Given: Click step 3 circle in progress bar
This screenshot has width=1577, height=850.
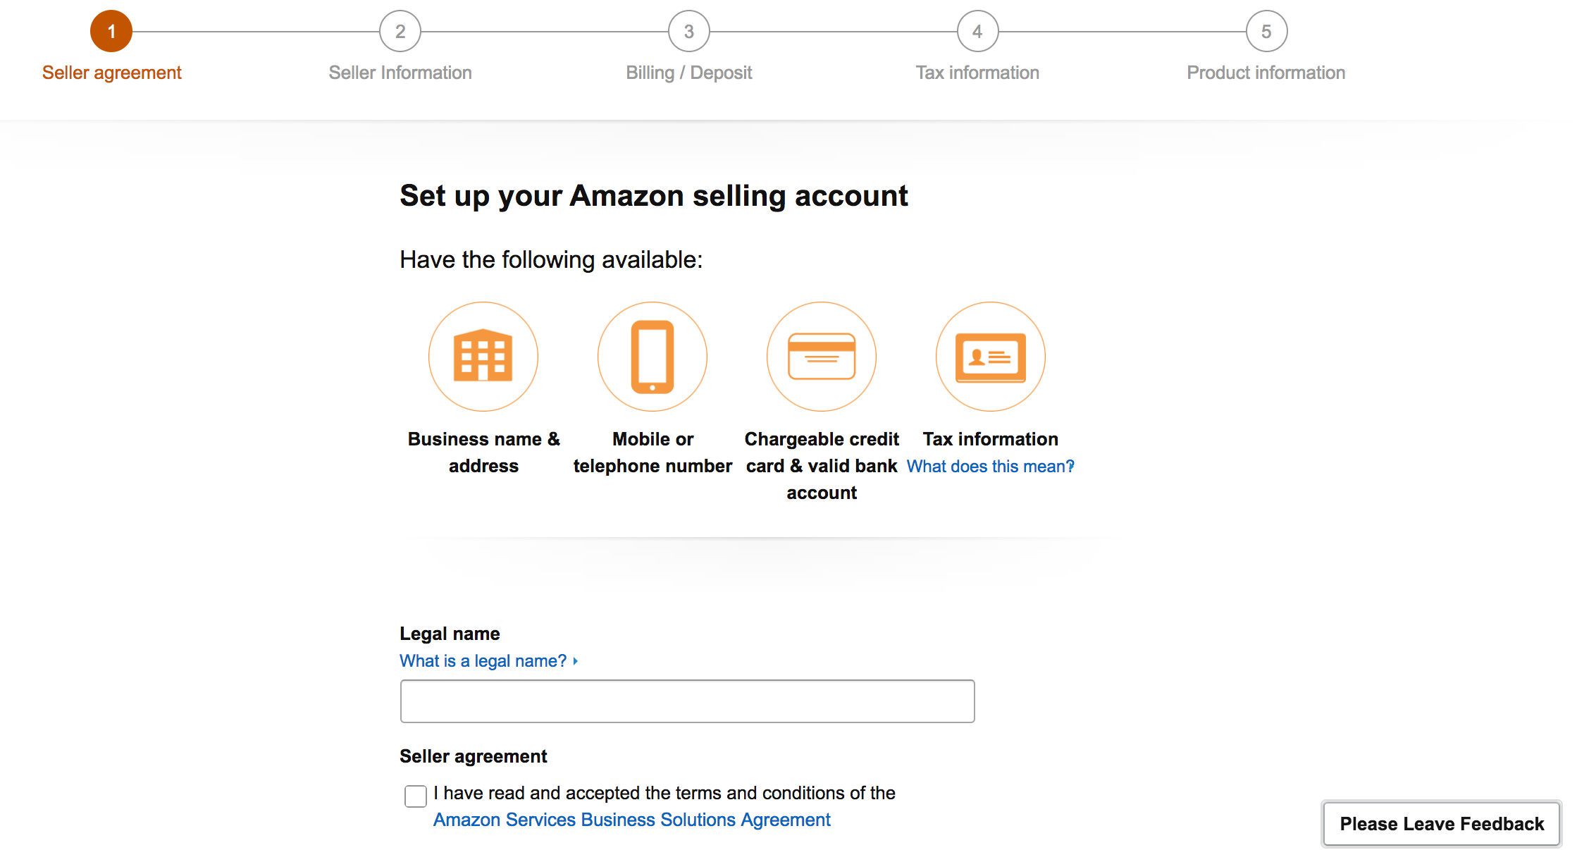Looking at the screenshot, I should pyautogui.click(x=689, y=31).
